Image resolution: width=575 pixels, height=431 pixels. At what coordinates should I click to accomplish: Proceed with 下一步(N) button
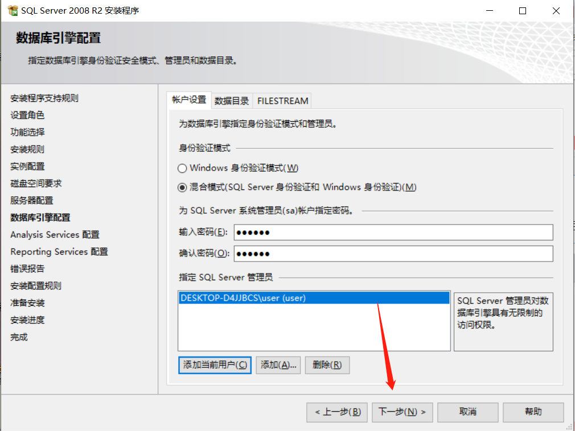click(402, 412)
